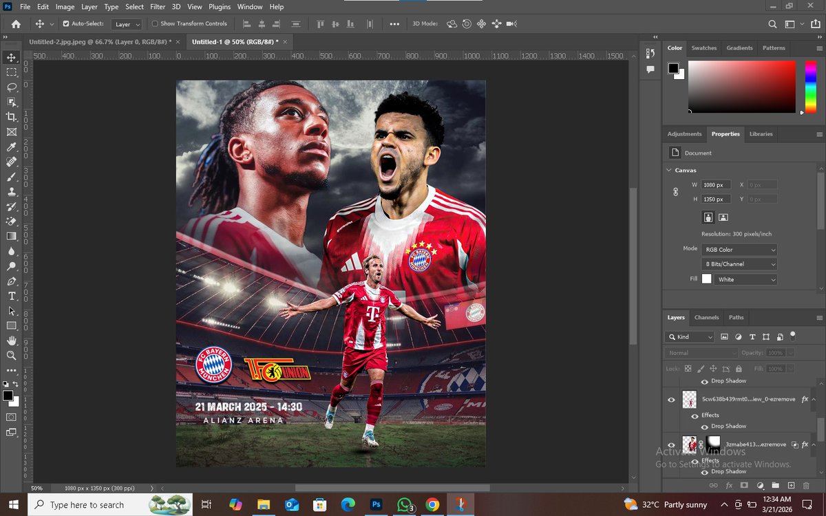Go to the Home screen icon
Viewport: 826px width, 516px height.
point(16,23)
